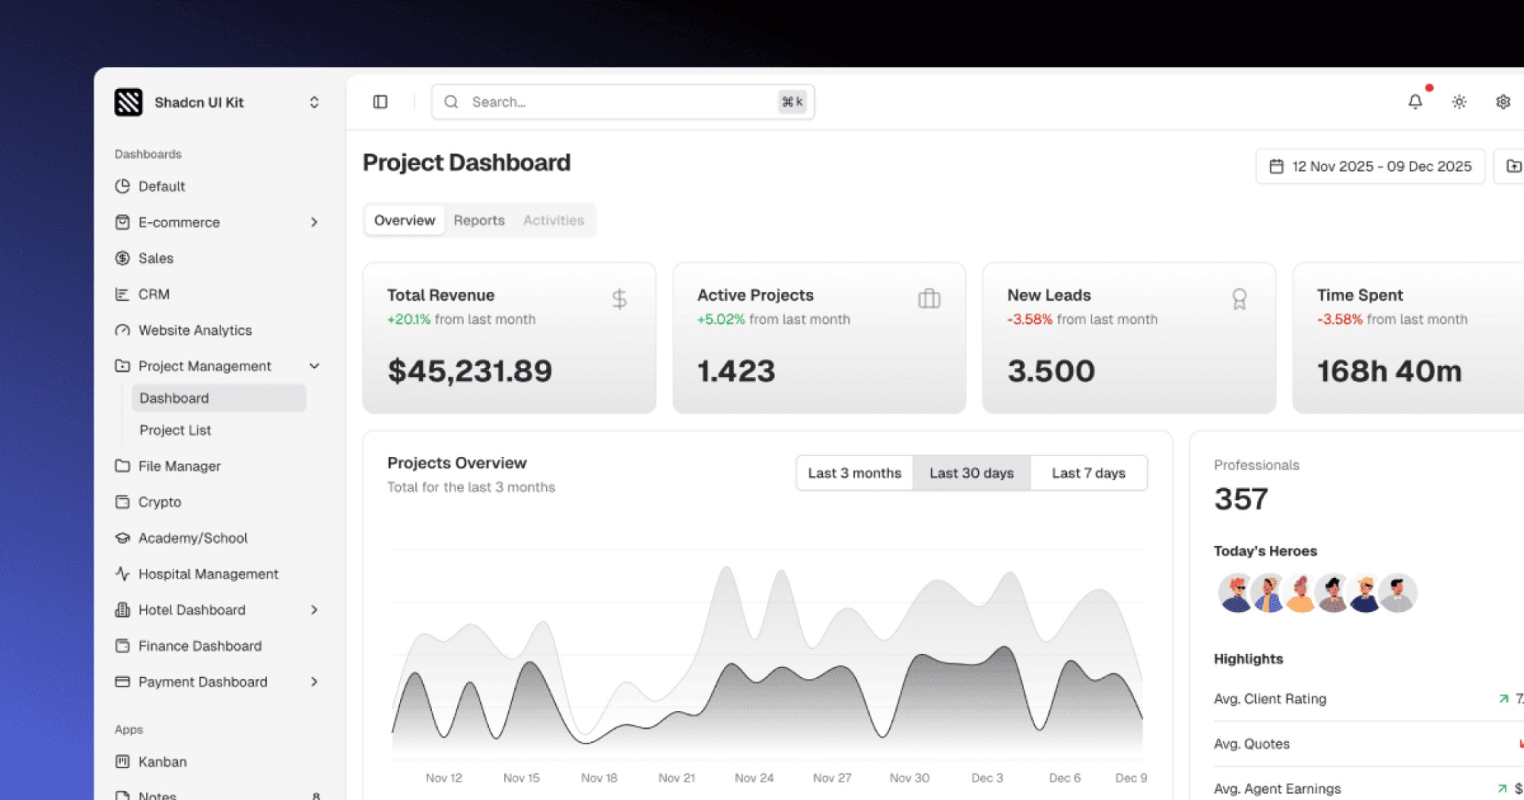The width and height of the screenshot is (1524, 800).
Task: Toggle light/dark theme with the sun icon
Action: (1459, 101)
